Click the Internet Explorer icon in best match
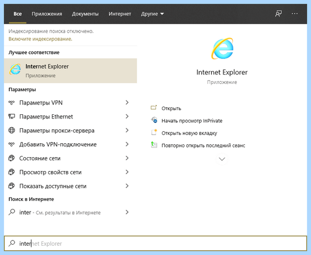 [x=15, y=69]
